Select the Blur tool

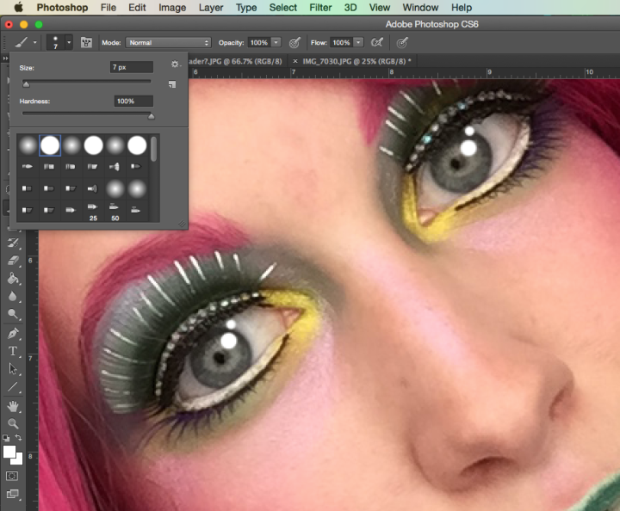pos(13,296)
